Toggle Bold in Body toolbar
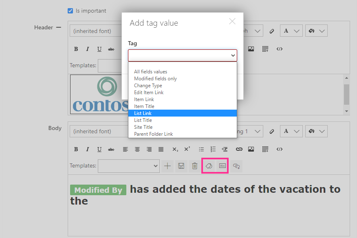The height and width of the screenshot is (238, 357). pyautogui.click(x=76, y=149)
